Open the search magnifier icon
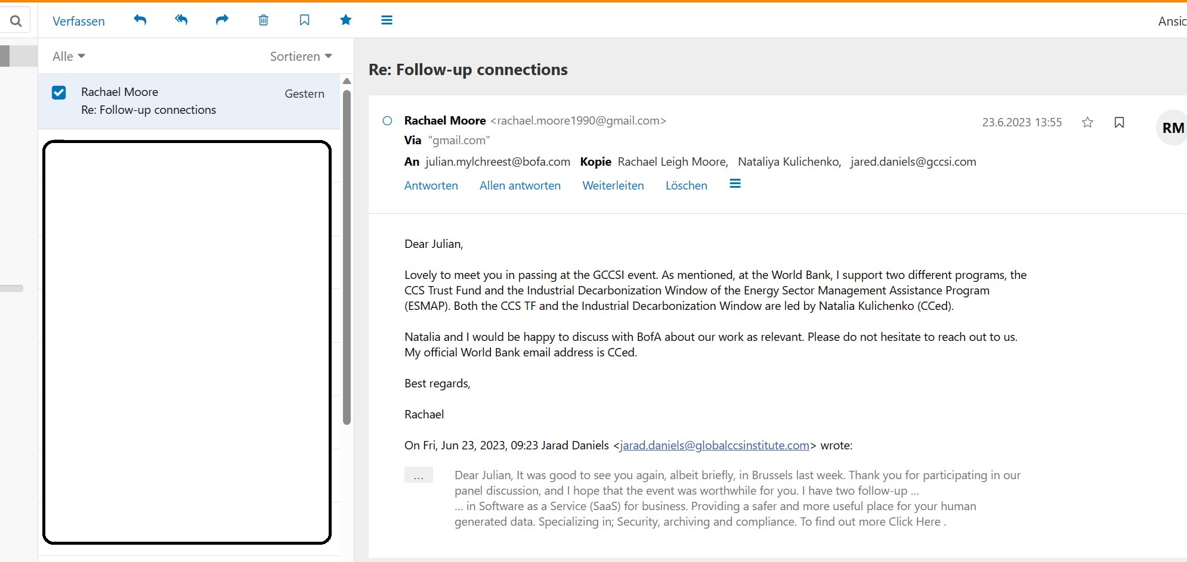Screen dimensions: 1187x562 [x=16, y=21]
